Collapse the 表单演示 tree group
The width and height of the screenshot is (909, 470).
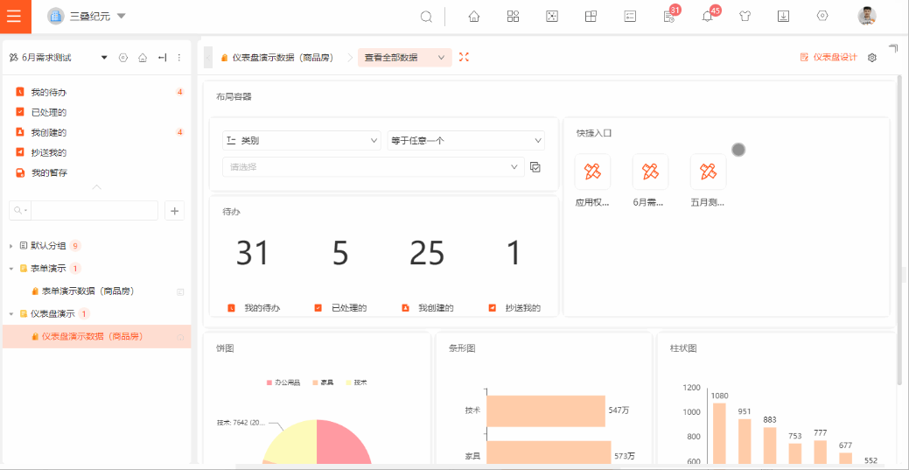tap(11, 269)
